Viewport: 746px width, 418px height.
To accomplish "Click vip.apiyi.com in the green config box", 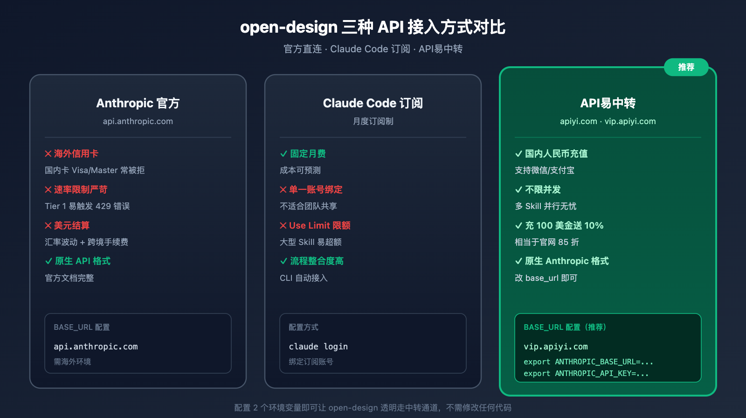I will pos(556,347).
